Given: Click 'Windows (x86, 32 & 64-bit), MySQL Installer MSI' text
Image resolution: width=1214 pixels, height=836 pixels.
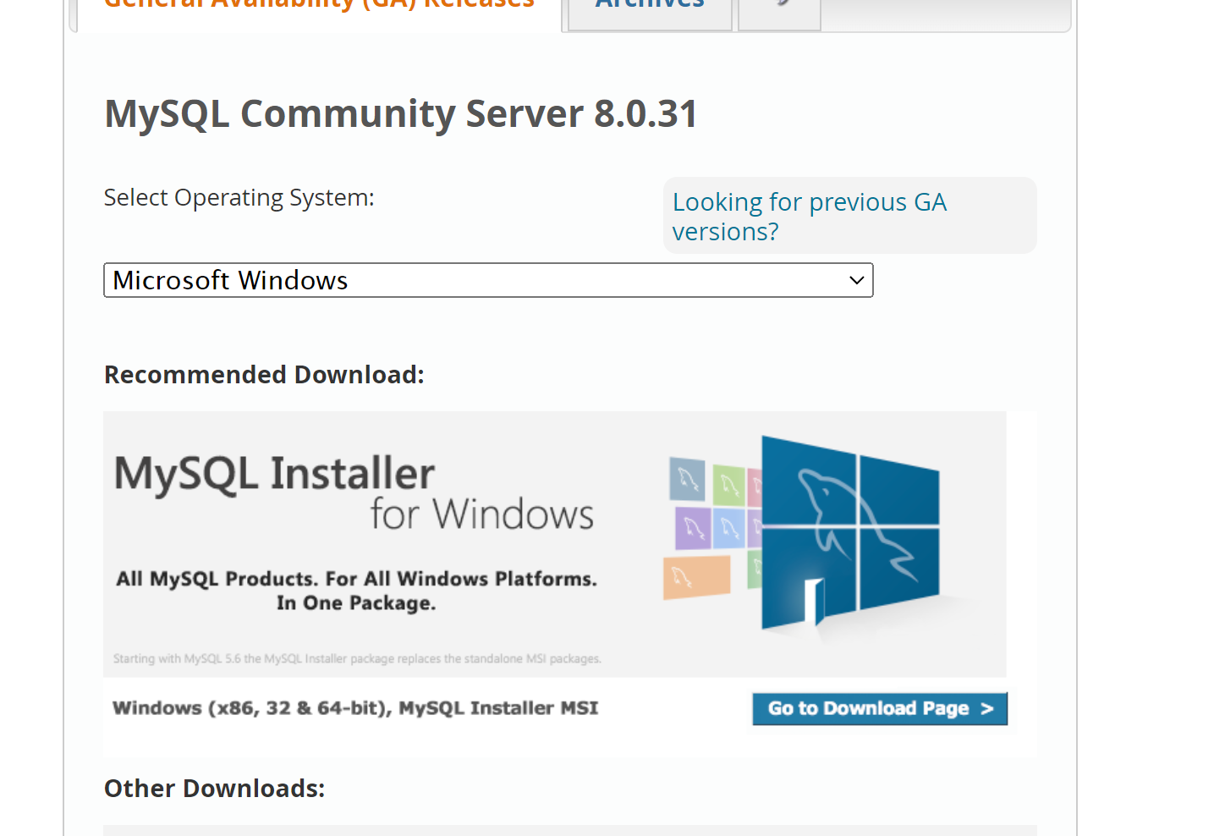Looking at the screenshot, I should (355, 708).
